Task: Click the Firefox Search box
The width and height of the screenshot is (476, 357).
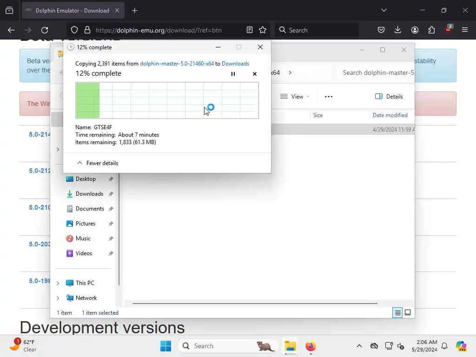Action: coord(316,30)
